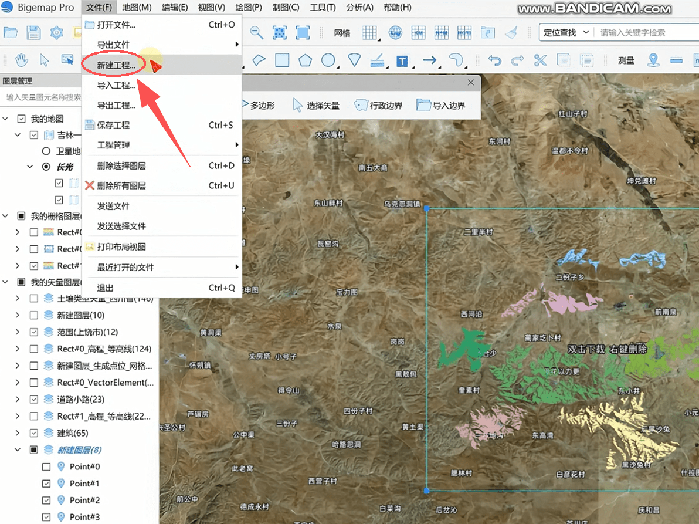Screen dimensions: 699x524
Task: Click the layer name search field
Action: tap(42, 97)
